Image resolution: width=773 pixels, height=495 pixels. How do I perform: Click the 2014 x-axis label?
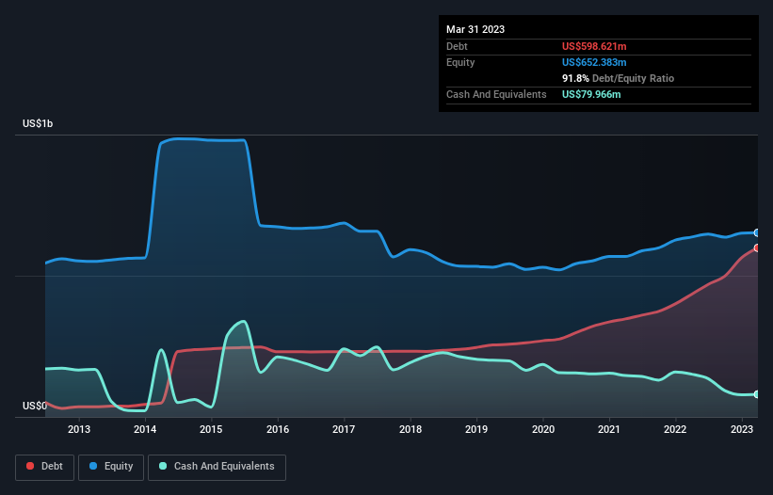[145, 429]
